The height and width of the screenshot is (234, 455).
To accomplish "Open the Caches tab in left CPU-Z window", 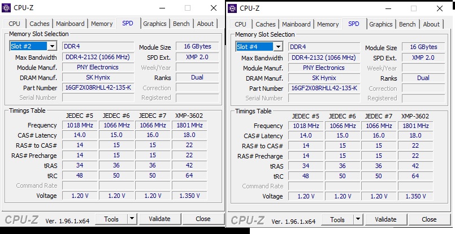I will click(40, 24).
